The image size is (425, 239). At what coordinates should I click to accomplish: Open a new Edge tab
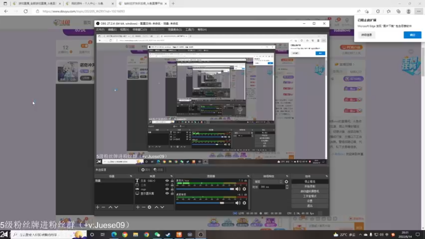tap(173, 4)
